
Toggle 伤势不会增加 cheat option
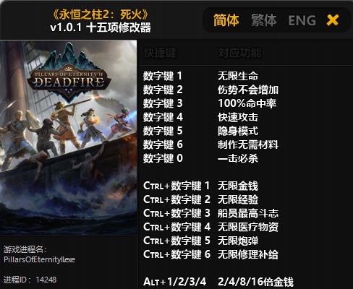coord(248,90)
